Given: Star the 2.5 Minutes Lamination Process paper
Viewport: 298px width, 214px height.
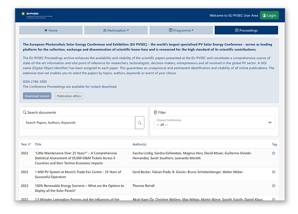Looking at the screenshot, I should point(273,199).
